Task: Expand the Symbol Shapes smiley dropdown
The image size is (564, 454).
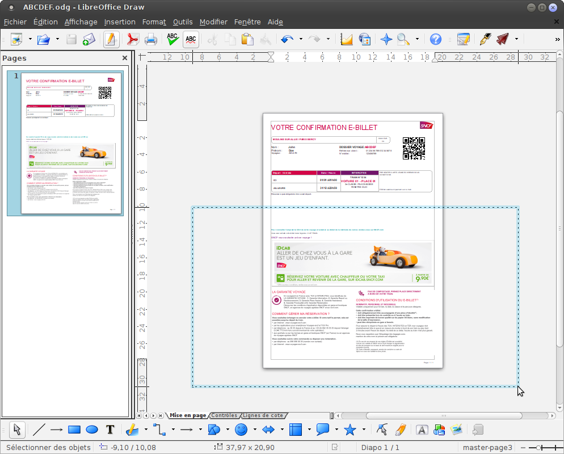Action: coord(255,429)
